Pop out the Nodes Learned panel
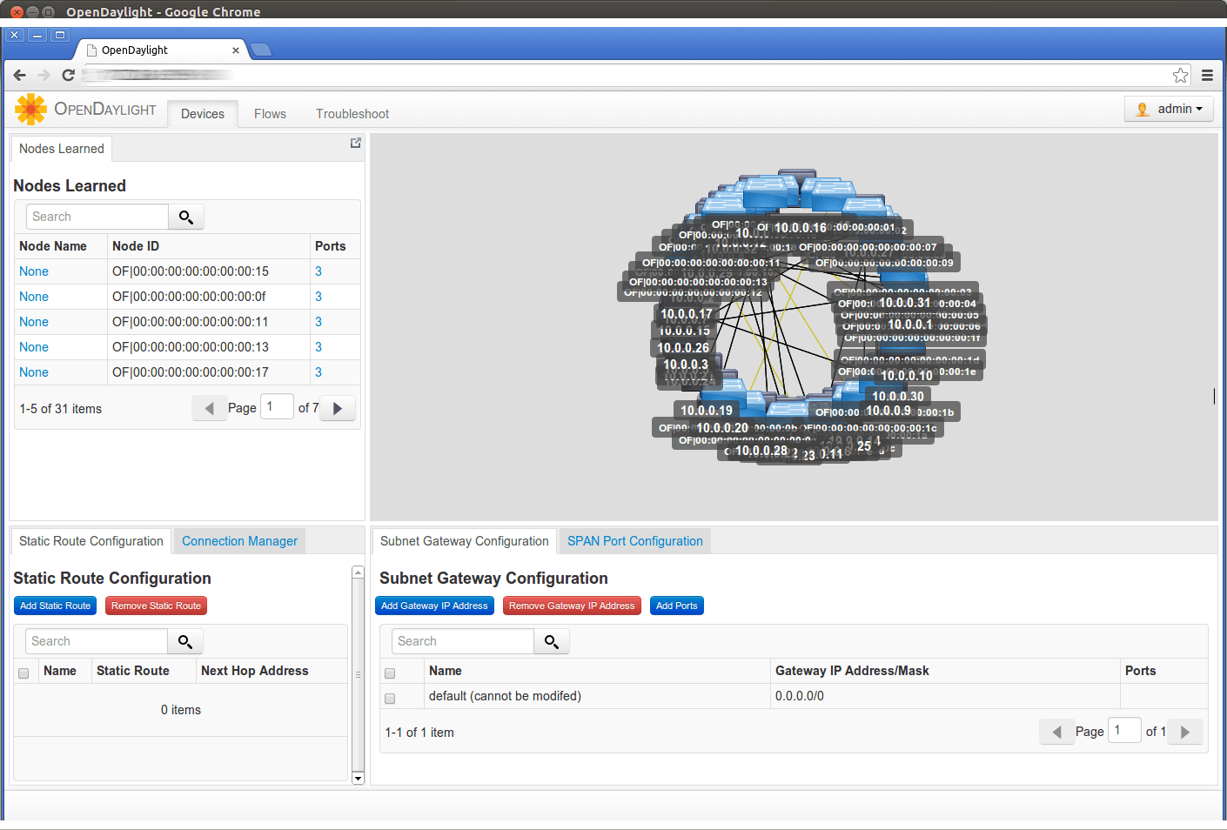 355,143
